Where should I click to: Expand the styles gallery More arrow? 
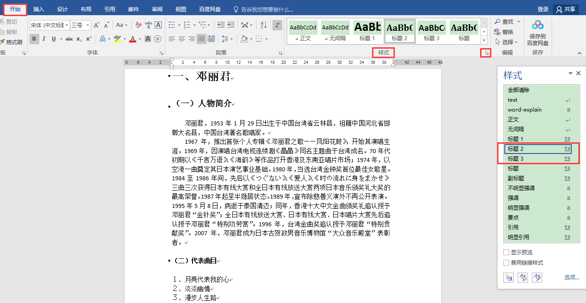pos(484,41)
